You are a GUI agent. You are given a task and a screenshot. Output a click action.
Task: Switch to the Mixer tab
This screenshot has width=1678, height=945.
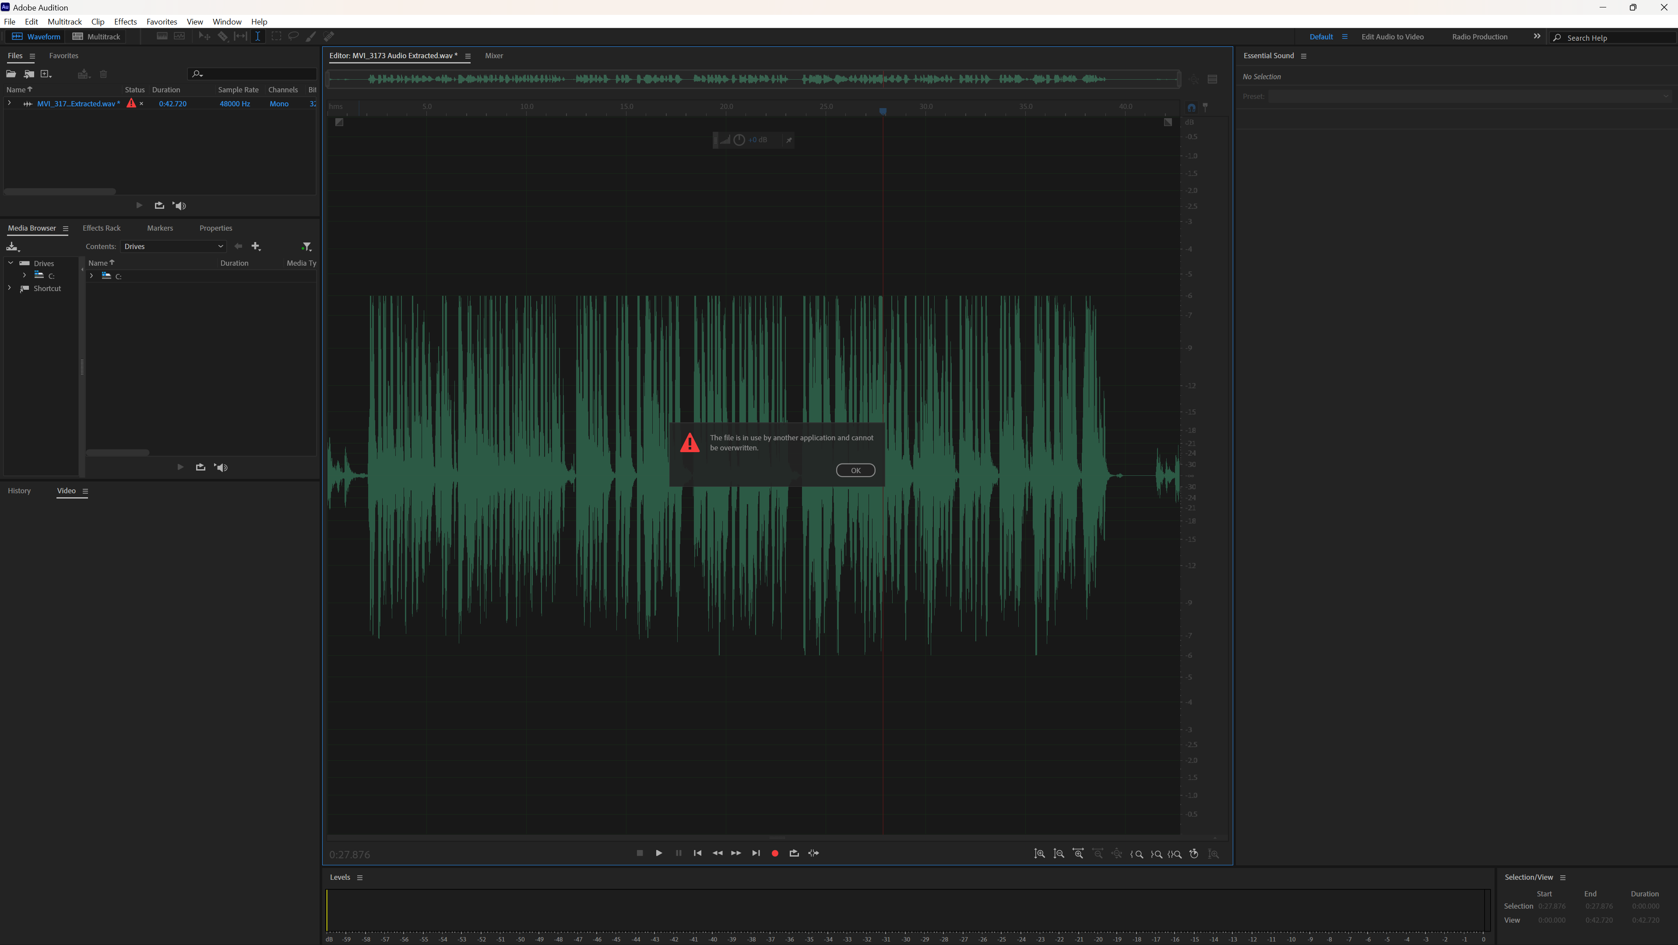point(494,56)
